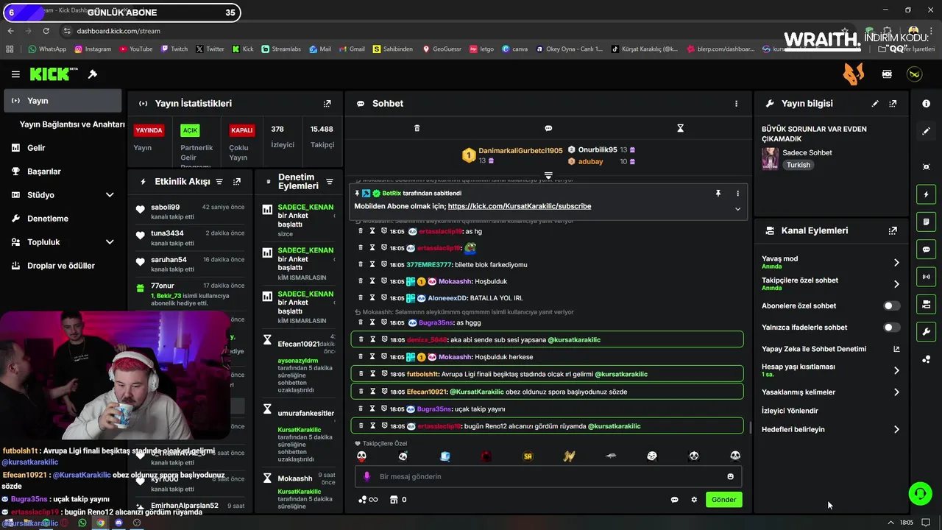Focus the 'Bir mesaj gönderin' message field
Viewport: 942px width, 530px height.
click(548, 476)
